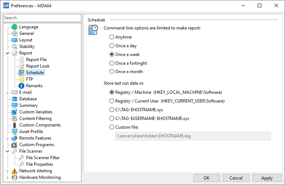Choose Registry / Machine storage option
The height and width of the screenshot is (185, 285).
click(166, 92)
